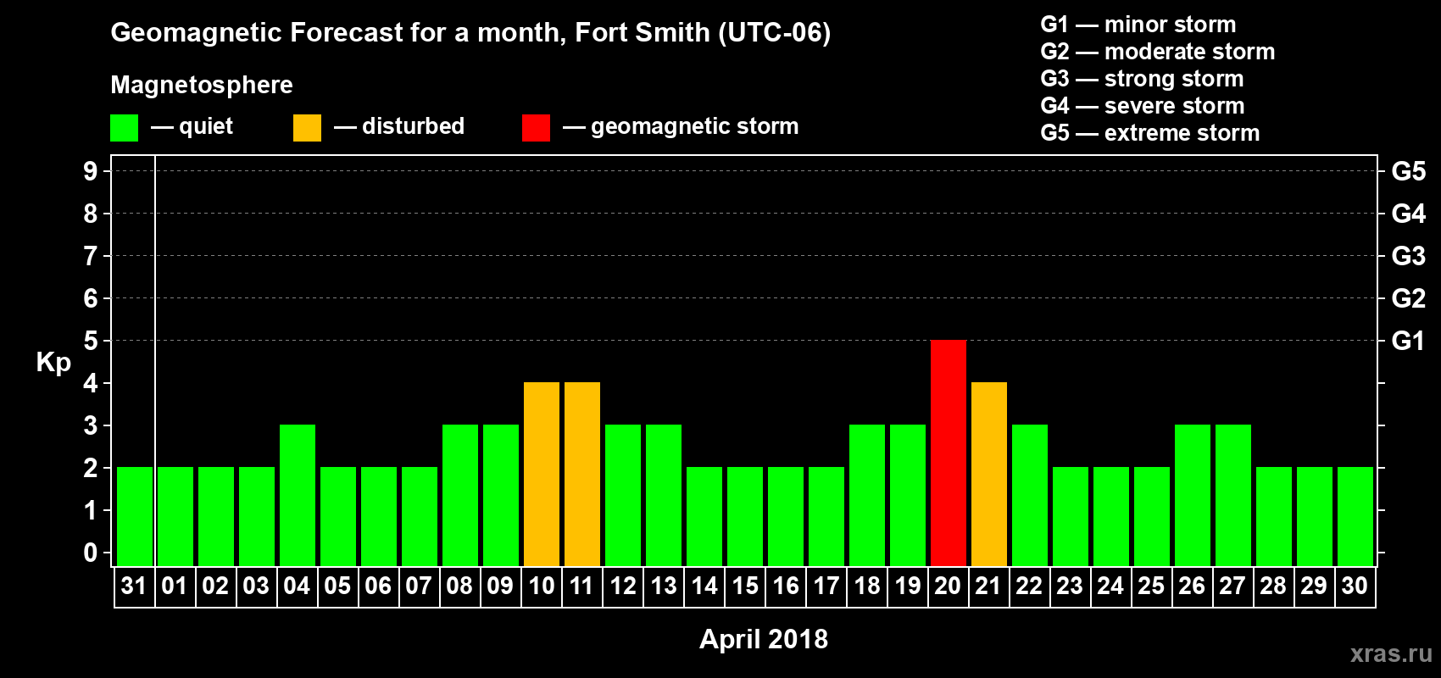1441x678 pixels.
Task: Click the Kp value 0 tick label
Action: tap(91, 553)
